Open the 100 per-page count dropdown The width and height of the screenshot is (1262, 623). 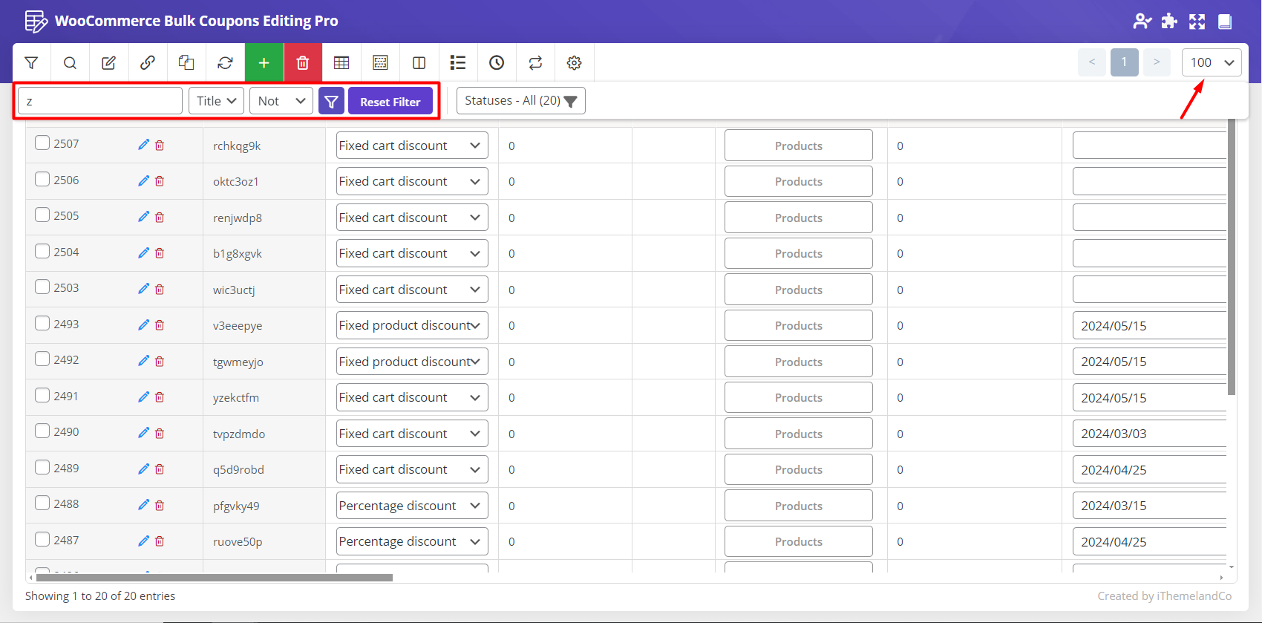(1211, 63)
